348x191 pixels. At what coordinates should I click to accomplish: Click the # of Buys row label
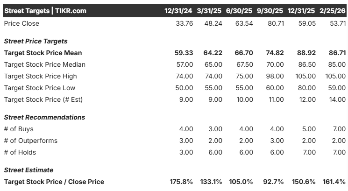[x=19, y=129]
